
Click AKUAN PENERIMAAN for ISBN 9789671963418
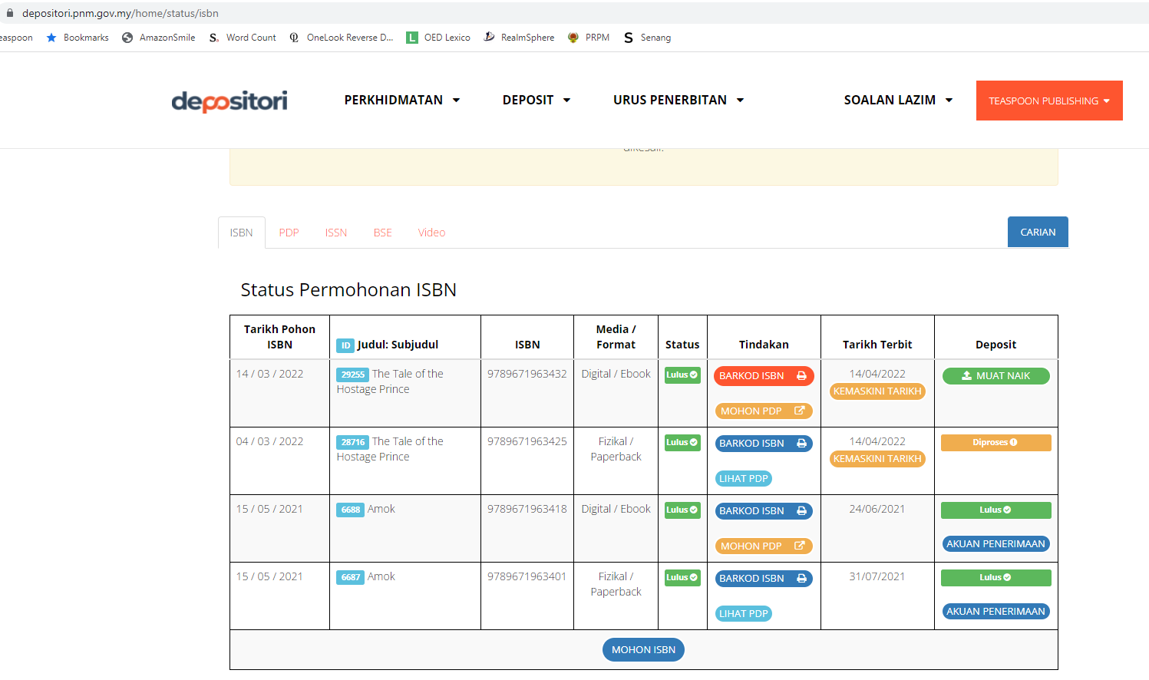996,544
